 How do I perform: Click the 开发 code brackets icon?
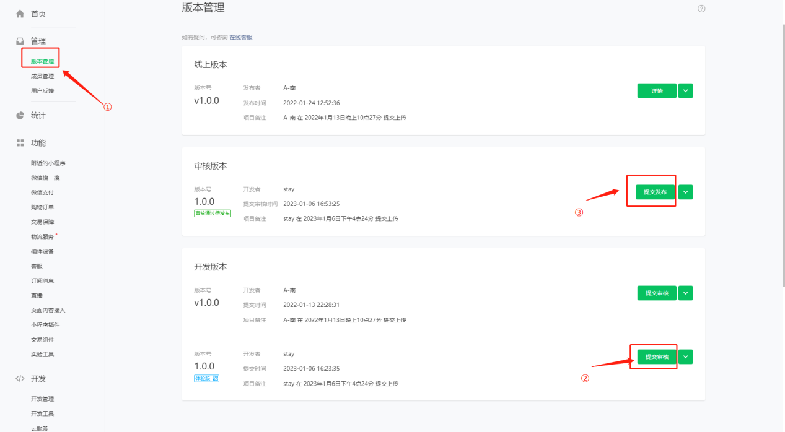click(x=20, y=379)
